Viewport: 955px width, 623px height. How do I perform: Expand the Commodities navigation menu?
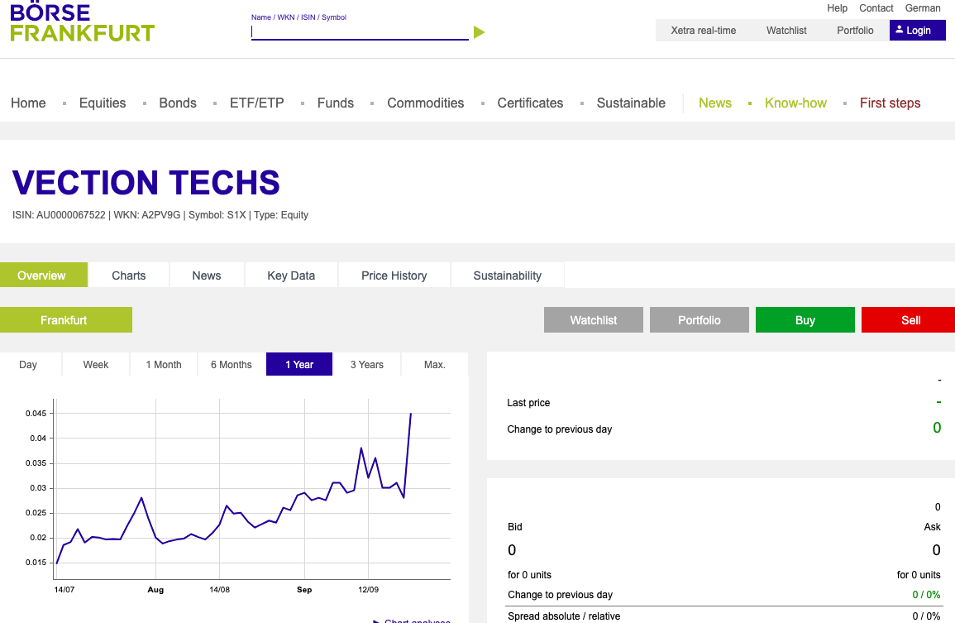pos(425,103)
